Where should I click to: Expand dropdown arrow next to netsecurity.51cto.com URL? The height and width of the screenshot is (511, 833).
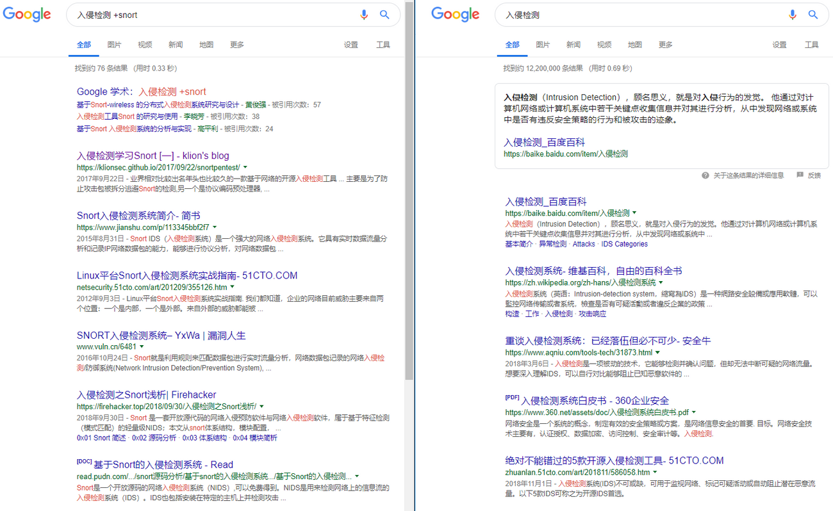(233, 288)
